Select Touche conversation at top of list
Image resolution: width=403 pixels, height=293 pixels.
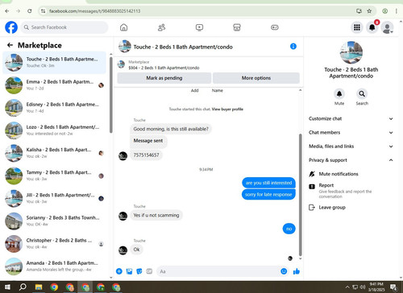pos(55,63)
